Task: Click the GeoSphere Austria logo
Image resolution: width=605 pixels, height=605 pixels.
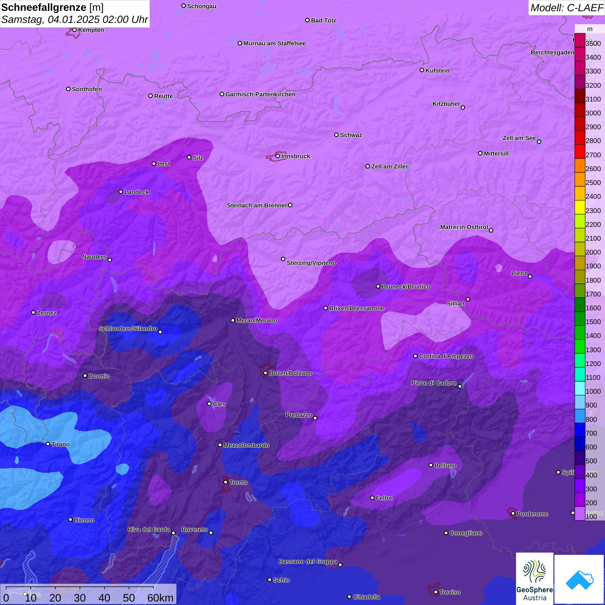Action: coord(535,578)
